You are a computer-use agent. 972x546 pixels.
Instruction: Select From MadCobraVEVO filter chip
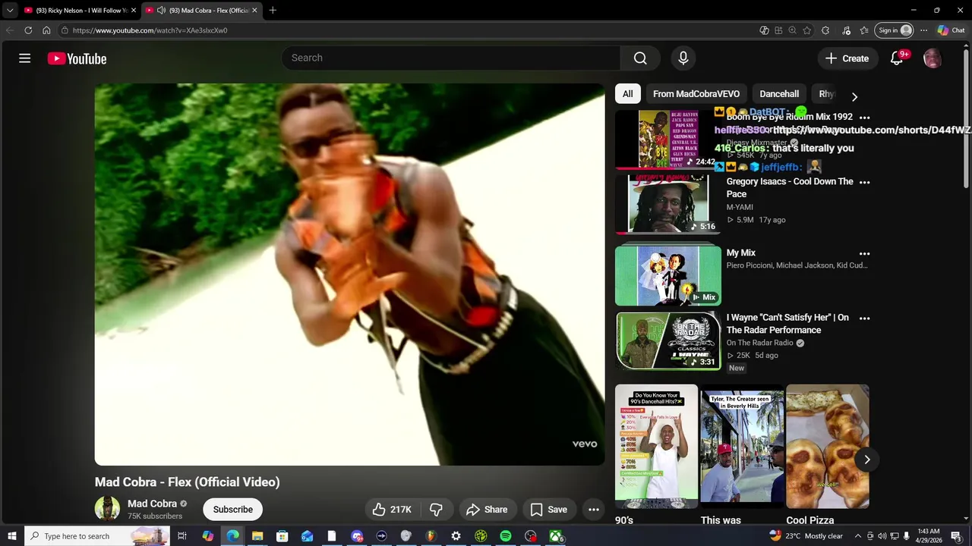[x=696, y=94]
